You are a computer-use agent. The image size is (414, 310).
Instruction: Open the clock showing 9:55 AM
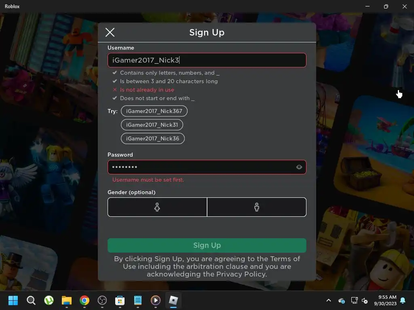[385, 300]
